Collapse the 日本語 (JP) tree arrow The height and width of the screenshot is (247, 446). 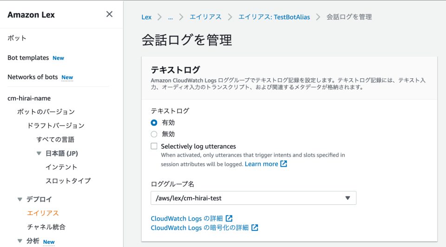(39, 153)
